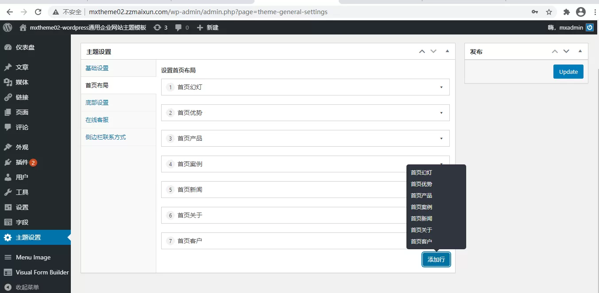Open the browser extensions puzzle icon
The image size is (599, 293).
click(567, 12)
